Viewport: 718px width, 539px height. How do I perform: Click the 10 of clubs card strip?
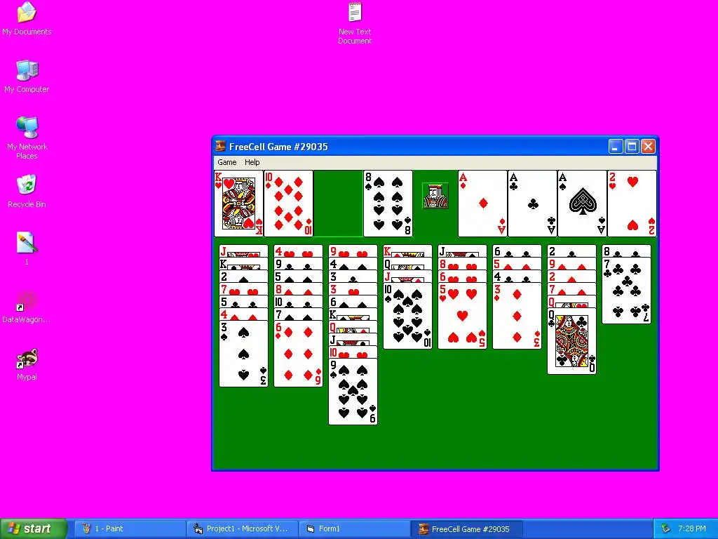[298, 302]
